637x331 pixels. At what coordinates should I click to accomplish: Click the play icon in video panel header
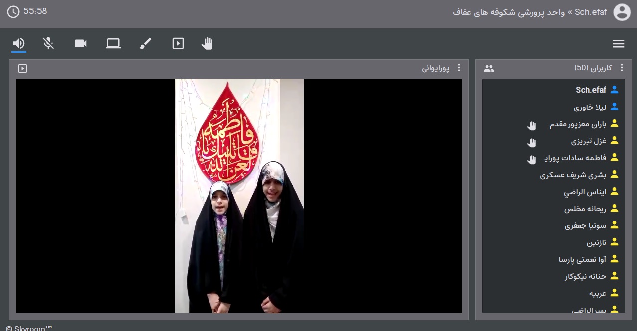click(x=22, y=68)
